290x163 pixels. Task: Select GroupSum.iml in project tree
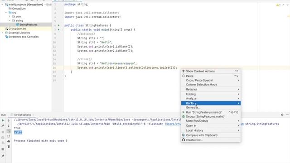(17, 29)
